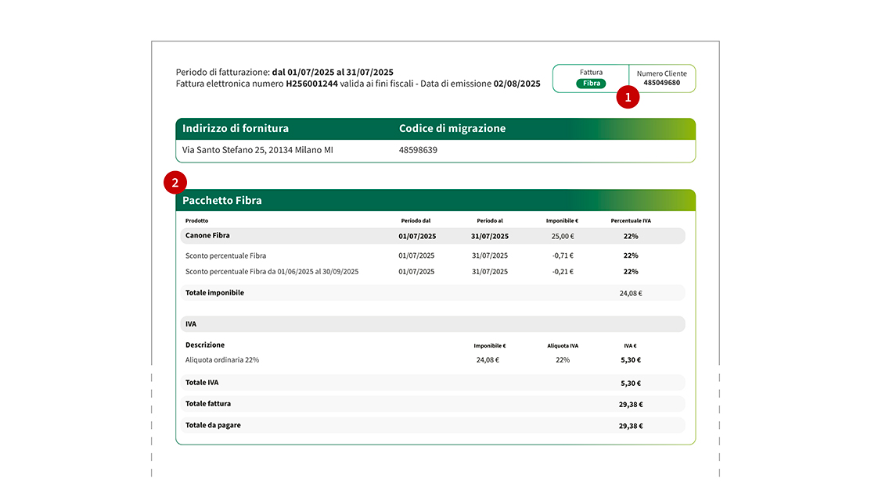The height and width of the screenshot is (500, 871).
Task: Click the red number 2 marker
Action: pyautogui.click(x=175, y=183)
